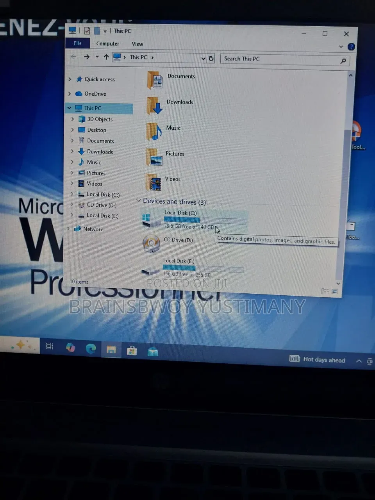The width and height of the screenshot is (375, 500).
Task: Select Local Disk (C:) in navigation pane
Action: [103, 195]
